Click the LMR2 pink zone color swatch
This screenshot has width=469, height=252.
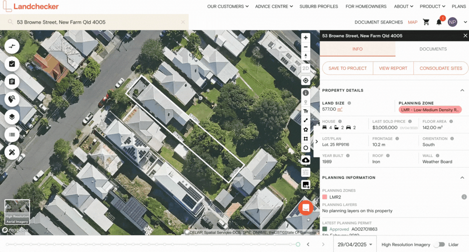(325, 197)
